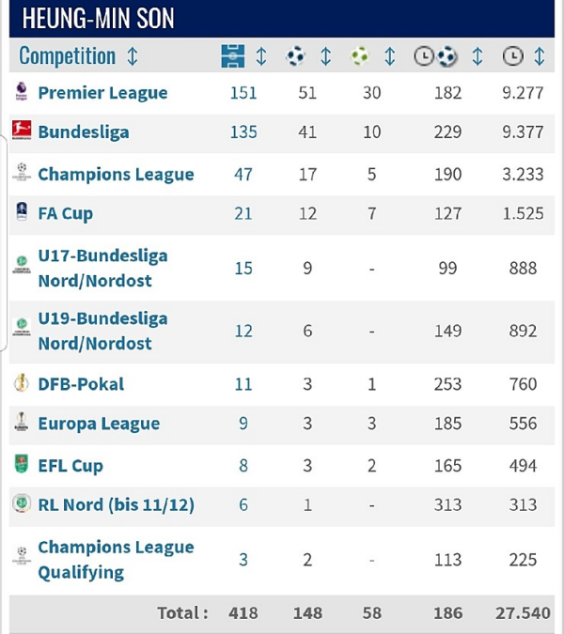
Task: Click the DFB-Pokal trophy icon
Action: tap(21, 383)
